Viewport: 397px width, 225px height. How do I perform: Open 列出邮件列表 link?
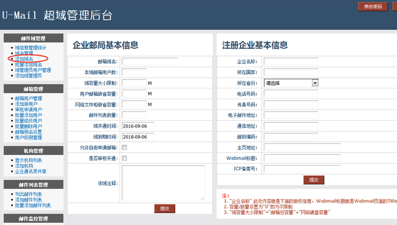(x=28, y=194)
